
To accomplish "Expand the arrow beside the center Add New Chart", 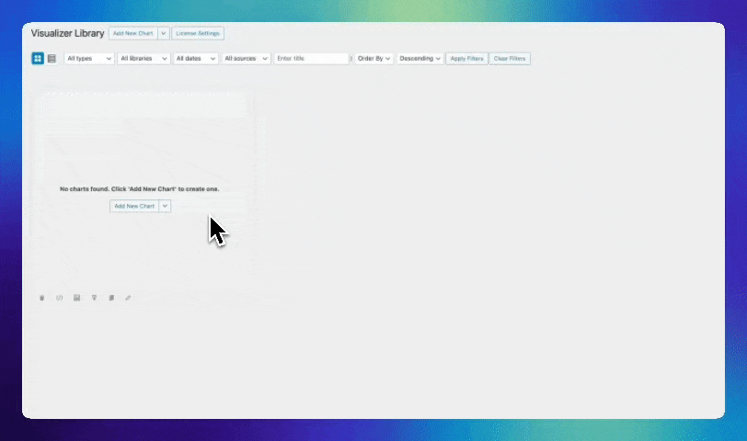I will (x=166, y=206).
